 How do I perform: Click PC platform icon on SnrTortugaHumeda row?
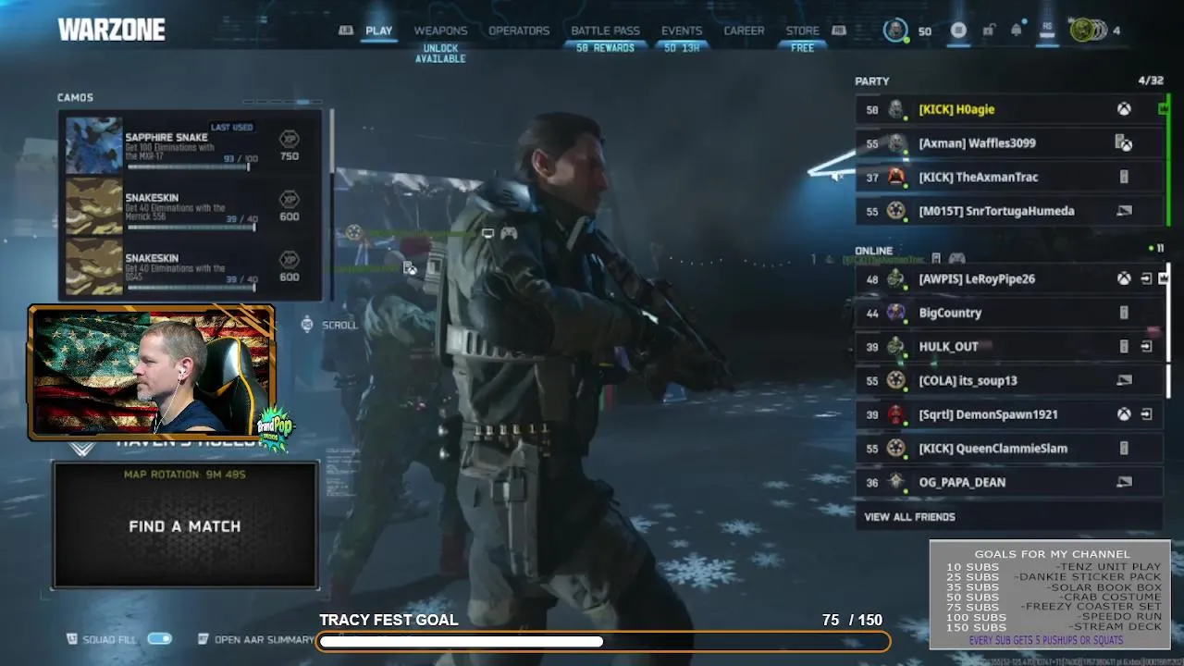tap(1124, 211)
